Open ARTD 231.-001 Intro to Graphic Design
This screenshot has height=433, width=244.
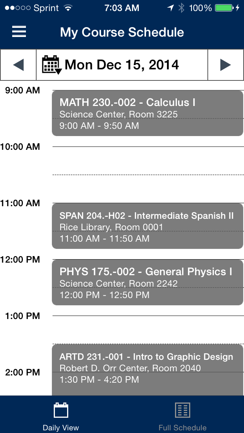(x=148, y=370)
